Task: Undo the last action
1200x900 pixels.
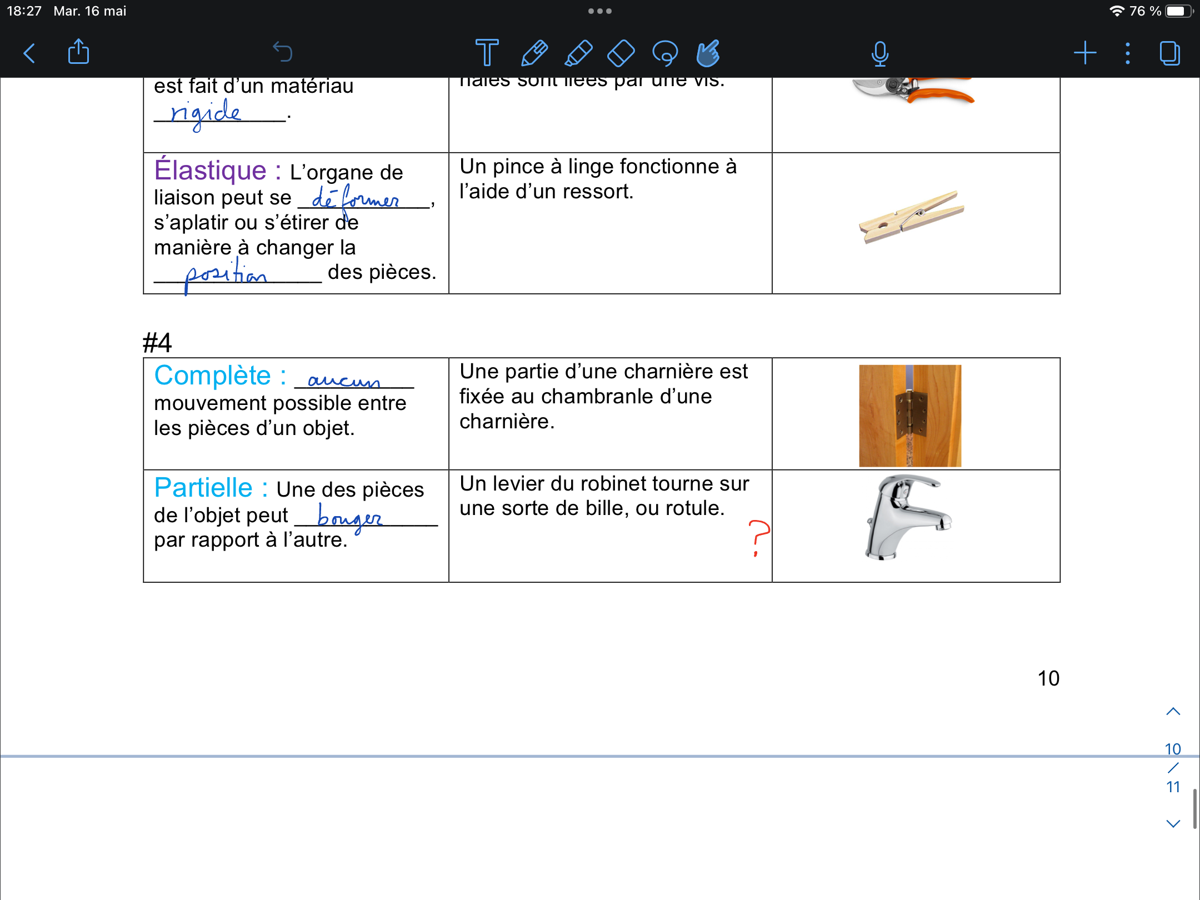Action: pyautogui.click(x=283, y=52)
